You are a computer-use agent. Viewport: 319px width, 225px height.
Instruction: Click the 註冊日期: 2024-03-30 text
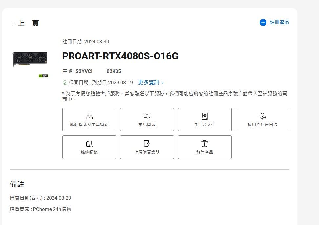point(86,42)
